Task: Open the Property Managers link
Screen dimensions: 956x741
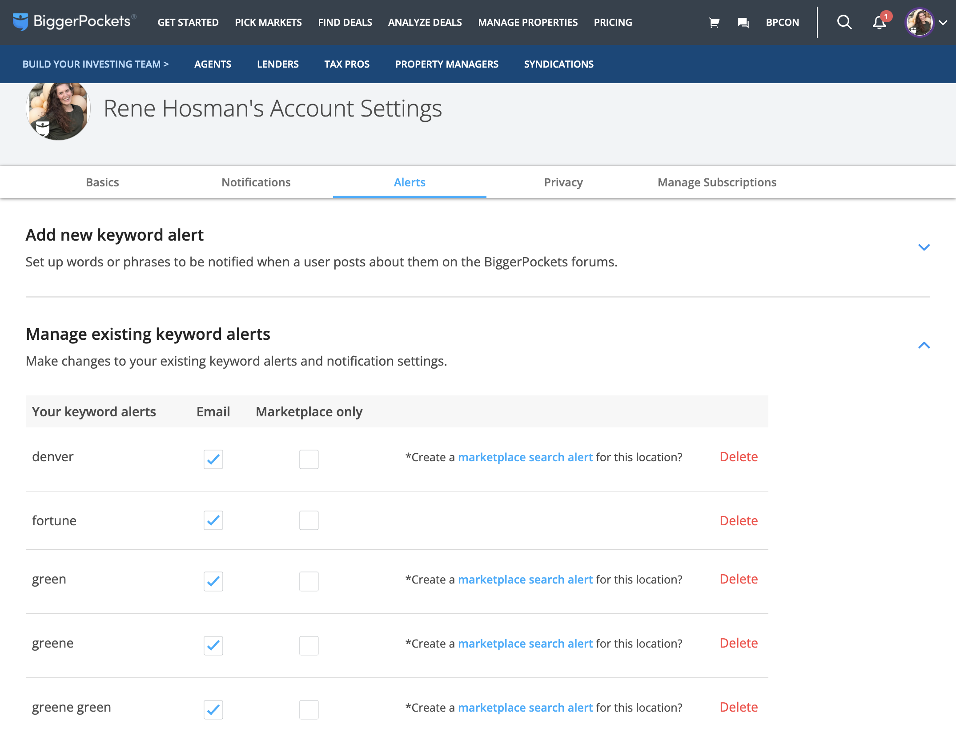Action: click(446, 64)
